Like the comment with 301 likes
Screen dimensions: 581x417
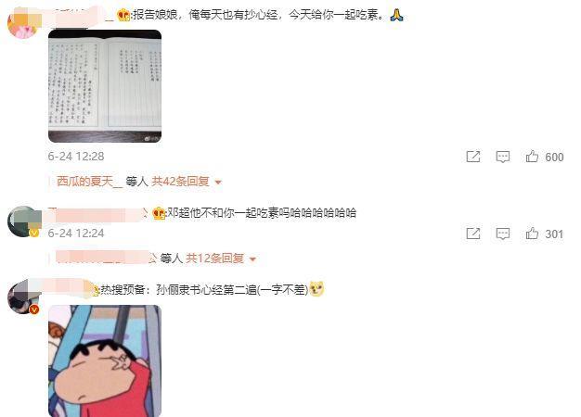click(532, 234)
